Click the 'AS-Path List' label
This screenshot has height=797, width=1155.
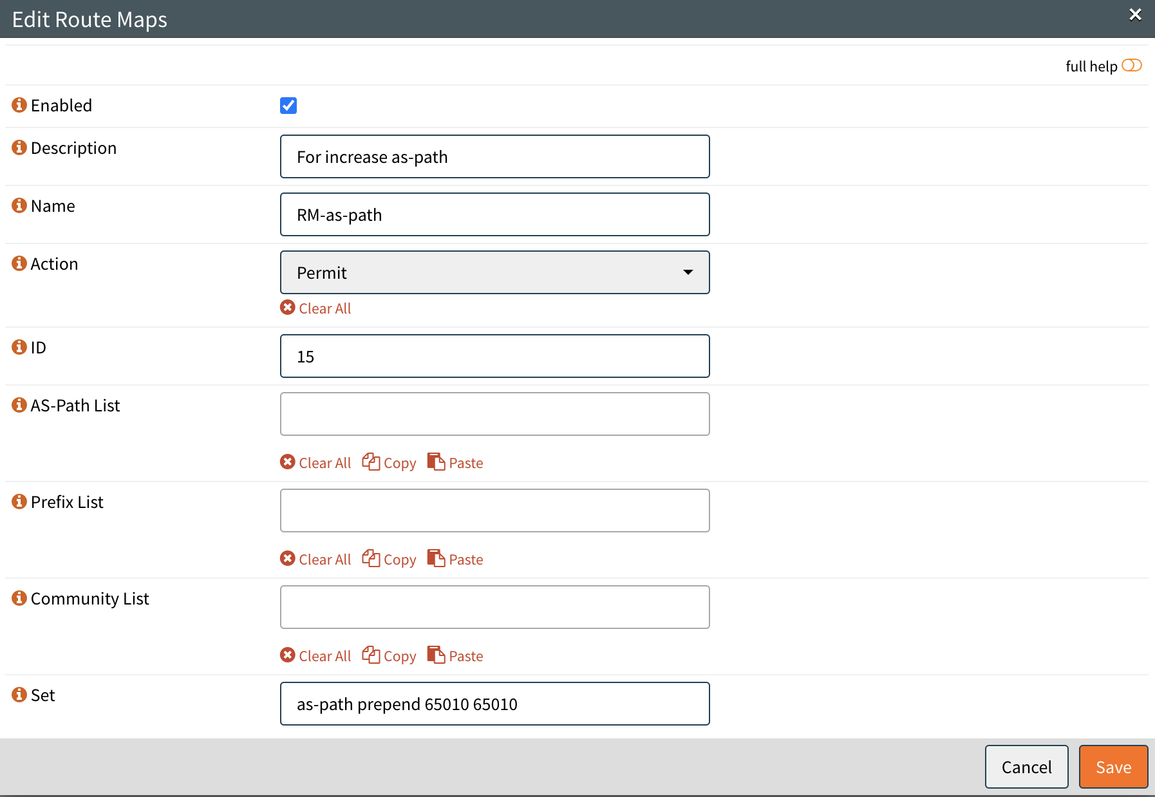click(x=75, y=406)
